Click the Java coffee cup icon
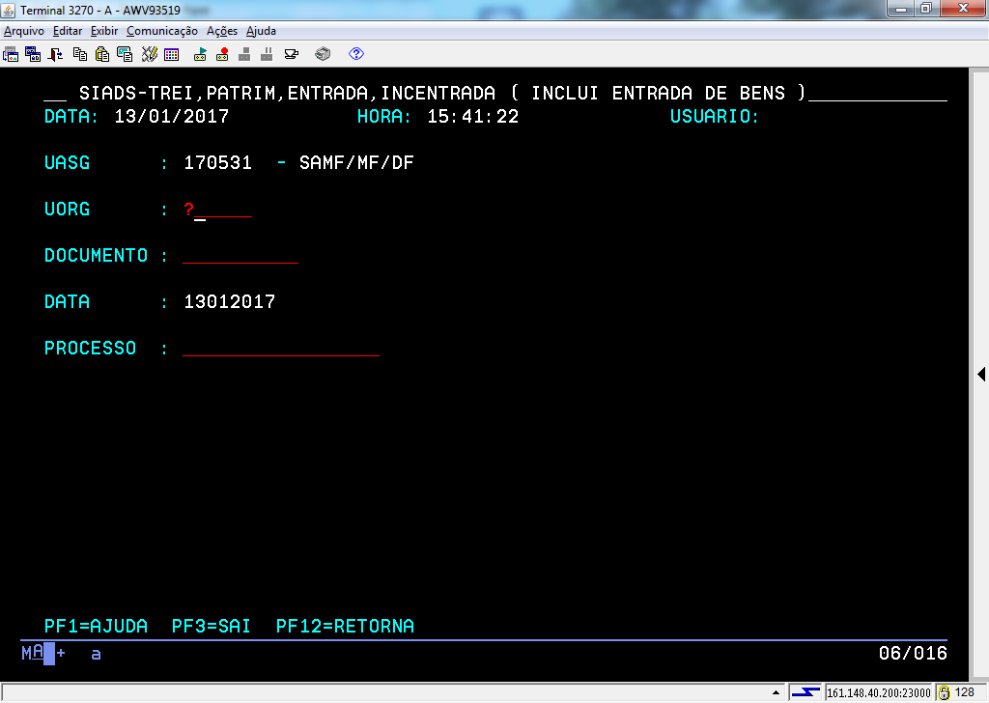Screen dimensions: 989x703 (292, 54)
